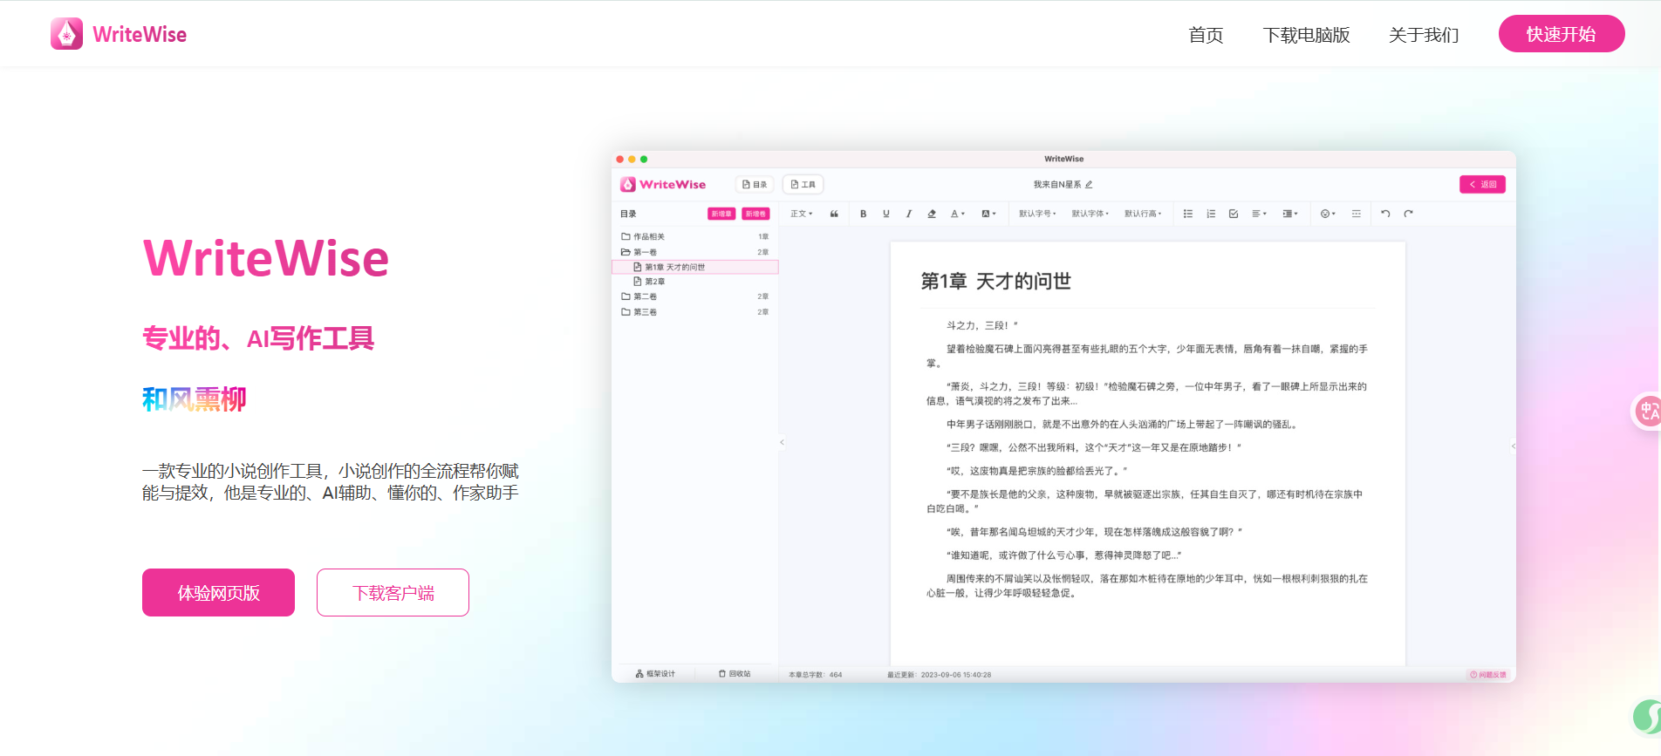Click the 本章总字数: 464 status text
This screenshot has width=1661, height=756.
click(x=815, y=675)
